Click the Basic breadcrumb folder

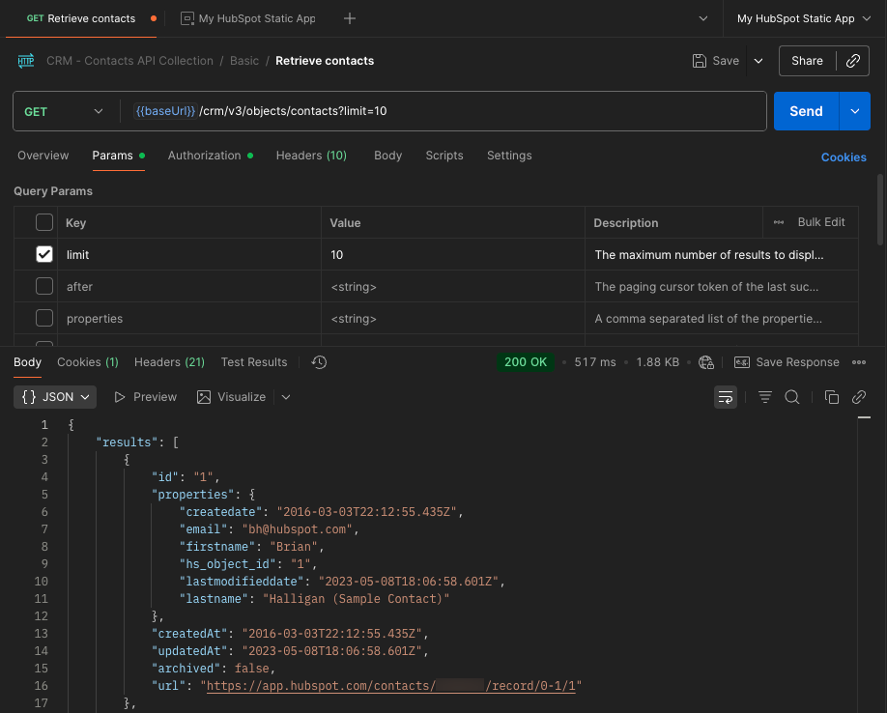pos(243,61)
